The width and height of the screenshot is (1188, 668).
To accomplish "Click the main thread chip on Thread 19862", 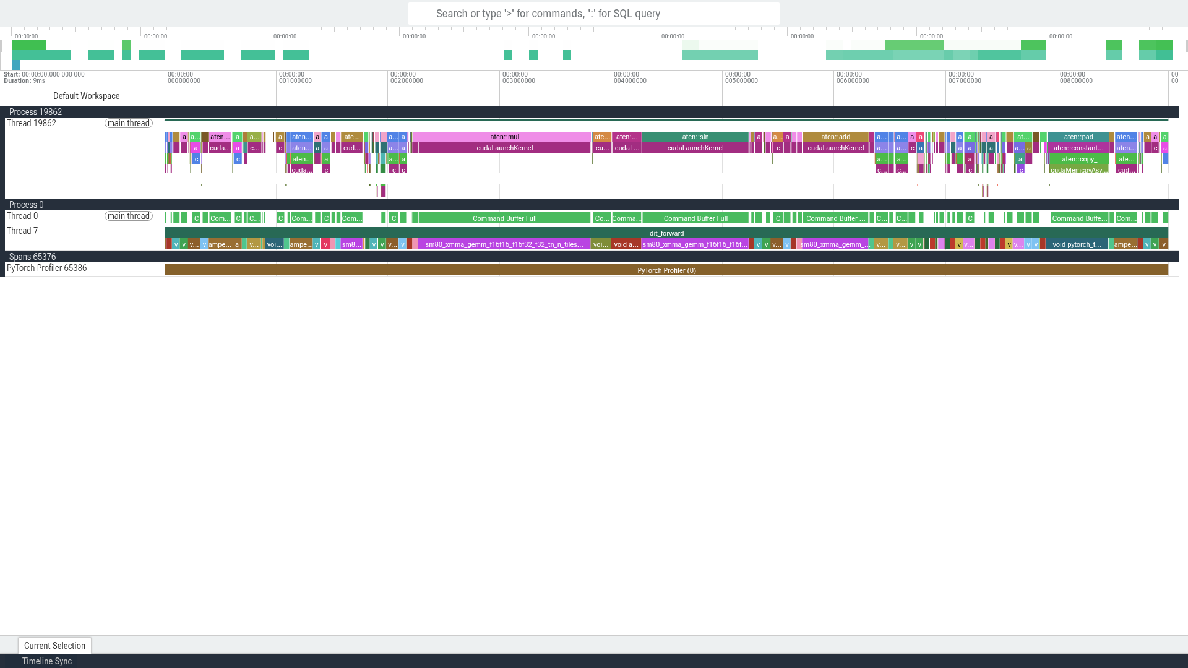I will tap(129, 123).
